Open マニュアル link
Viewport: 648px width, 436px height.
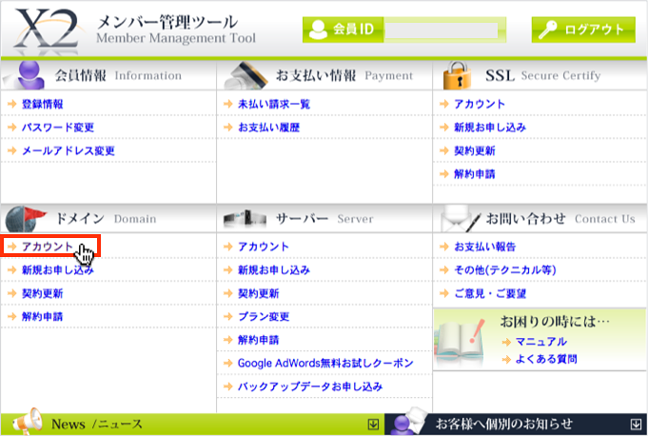point(541,342)
